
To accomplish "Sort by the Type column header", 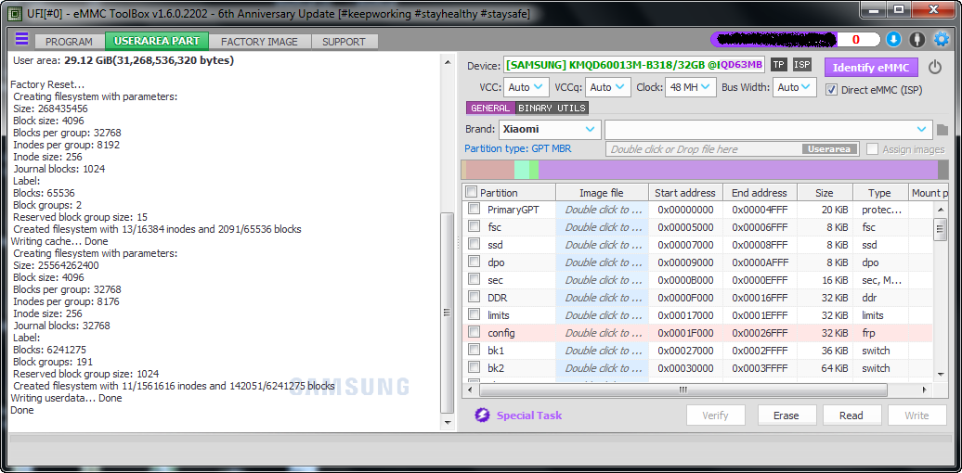I will coord(879,192).
